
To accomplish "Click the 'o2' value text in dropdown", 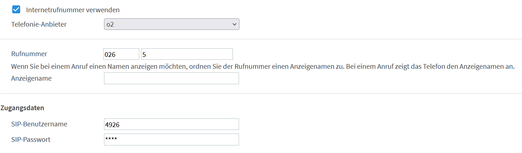I will tap(110, 24).
